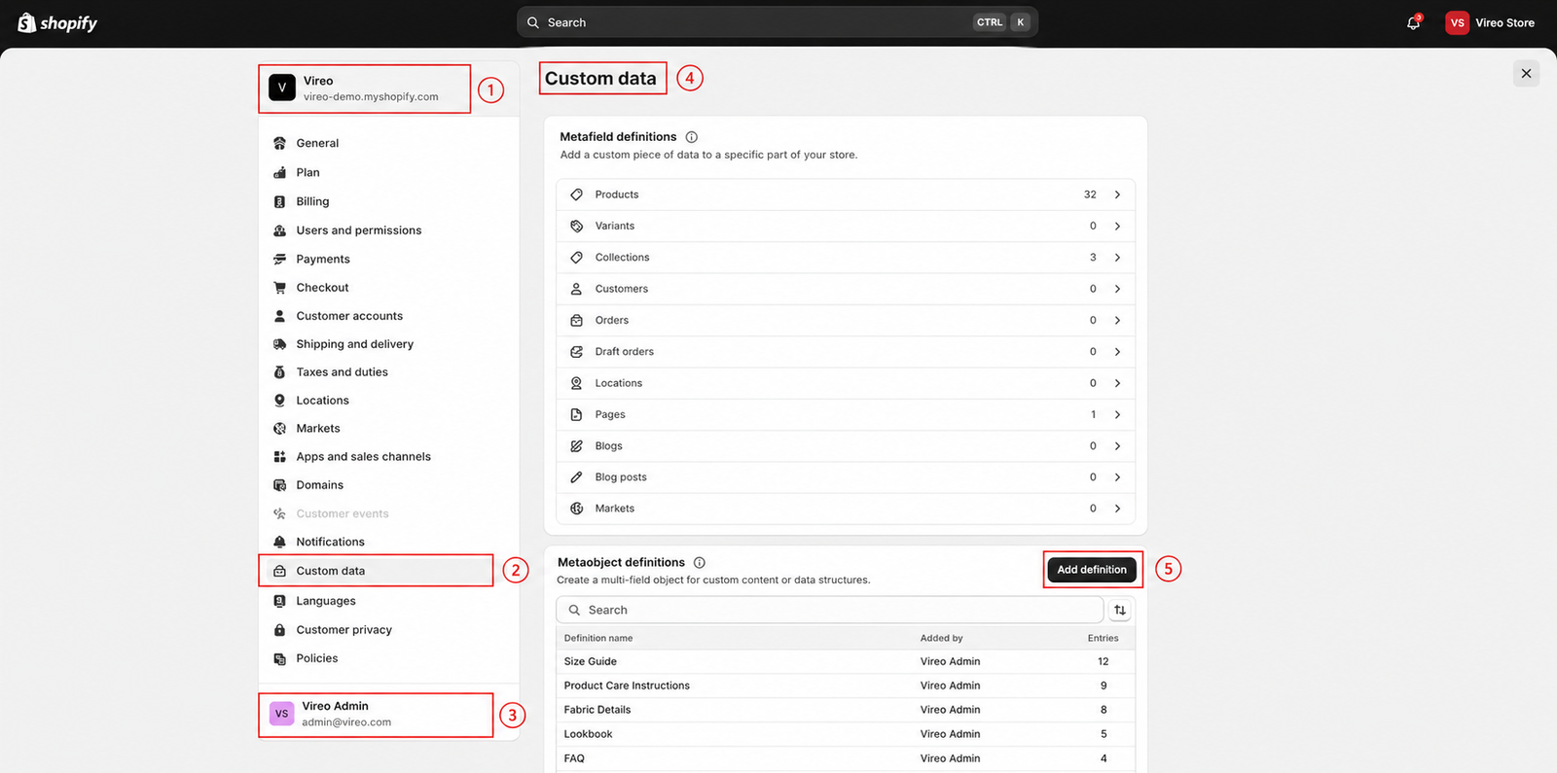Click Vireo Admin account card
This screenshot has width=1557, height=773.
[x=377, y=715]
